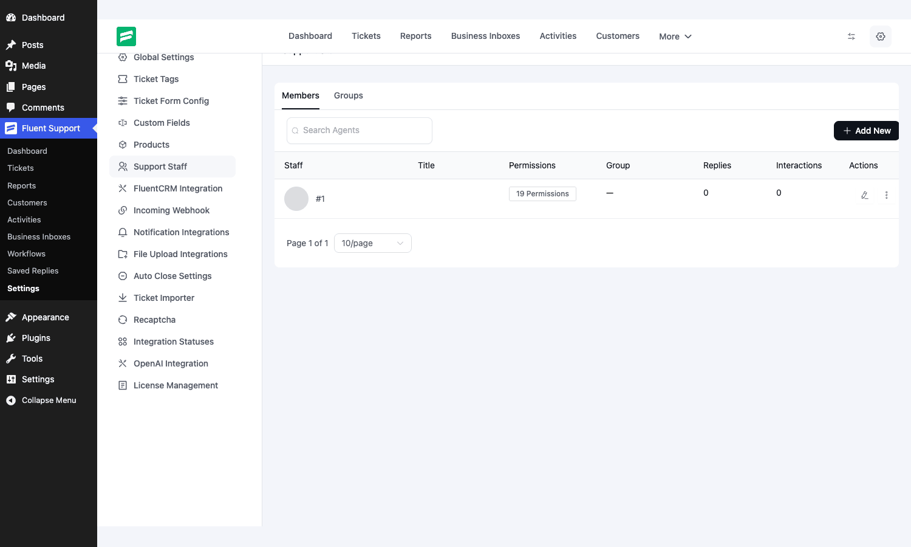Open the three-dot actions menu for staff #1

click(x=887, y=195)
